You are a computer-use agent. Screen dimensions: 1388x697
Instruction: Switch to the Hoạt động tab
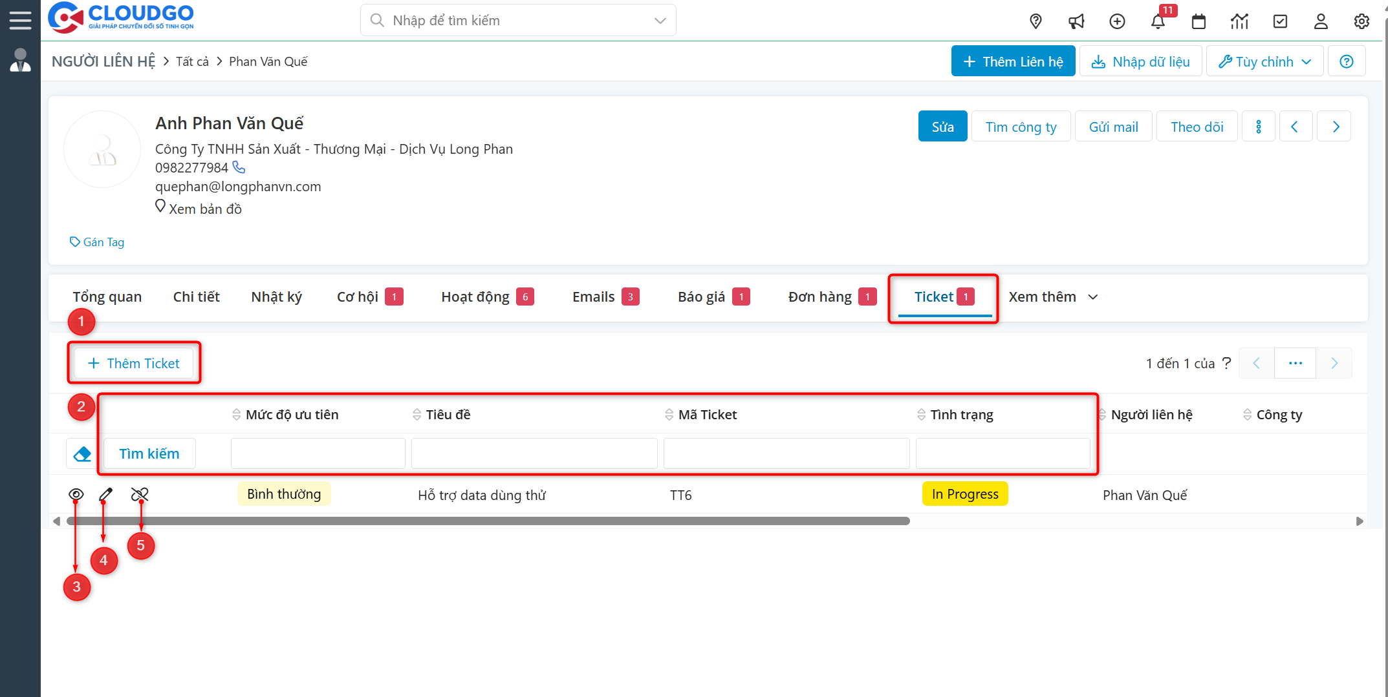(475, 297)
